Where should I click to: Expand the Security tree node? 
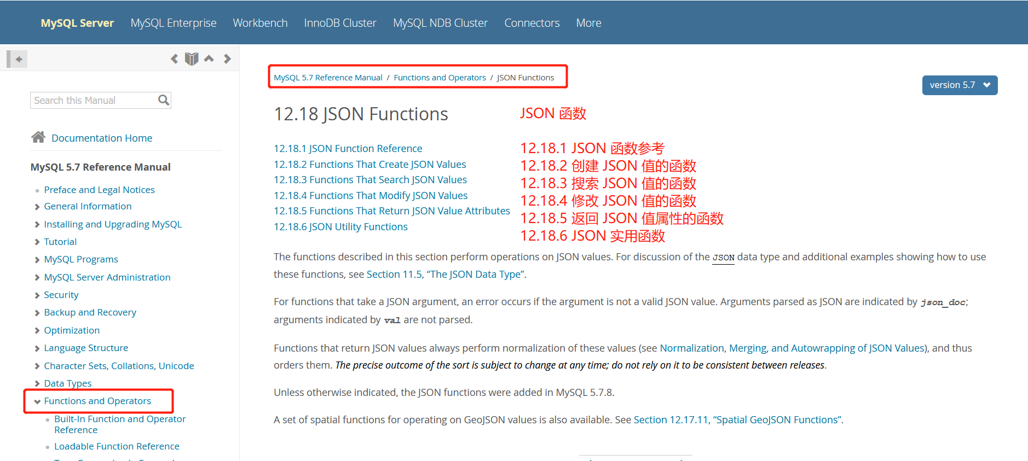(37, 295)
